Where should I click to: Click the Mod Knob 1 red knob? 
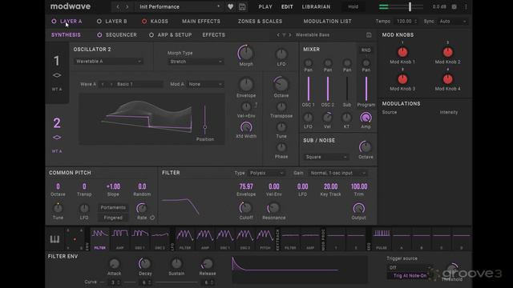point(402,52)
